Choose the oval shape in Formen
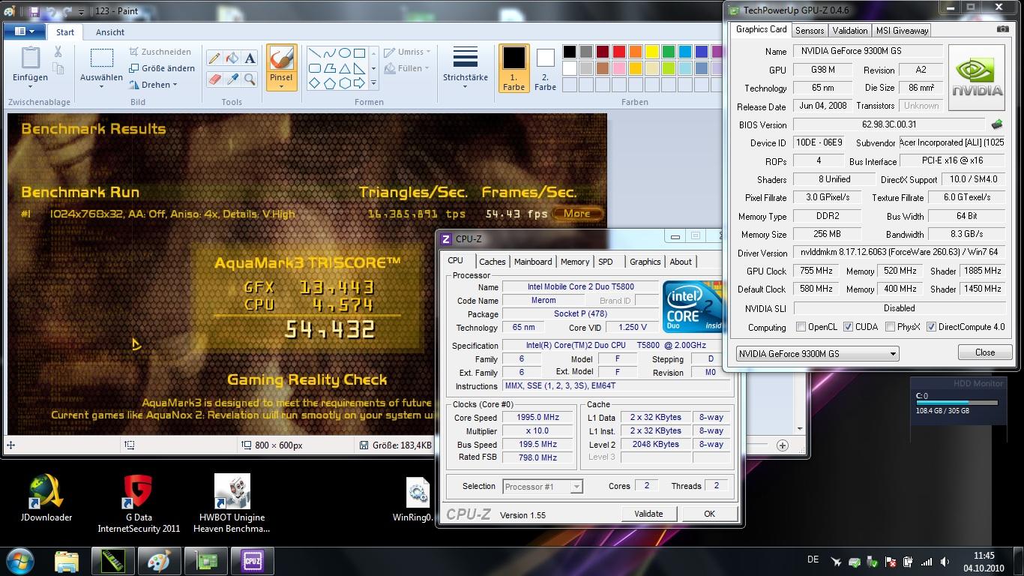This screenshot has width=1024, height=576. pyautogui.click(x=345, y=53)
